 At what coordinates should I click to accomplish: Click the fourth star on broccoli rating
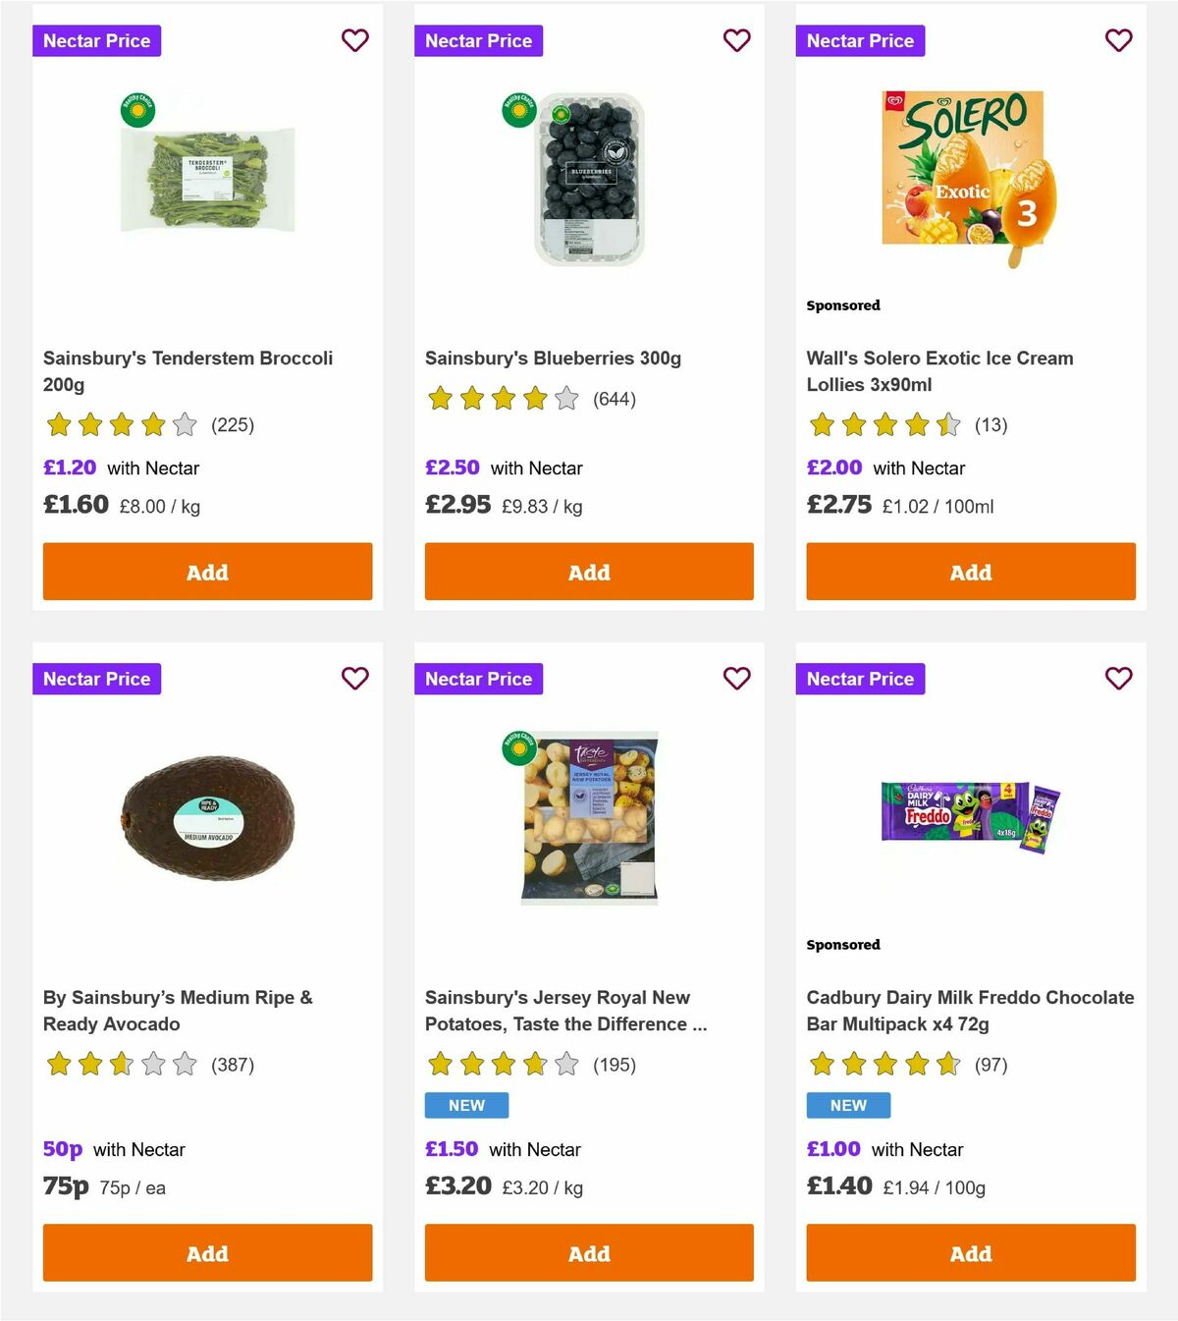point(153,424)
